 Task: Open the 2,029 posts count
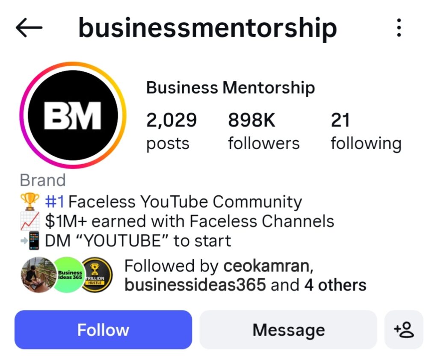171,131
